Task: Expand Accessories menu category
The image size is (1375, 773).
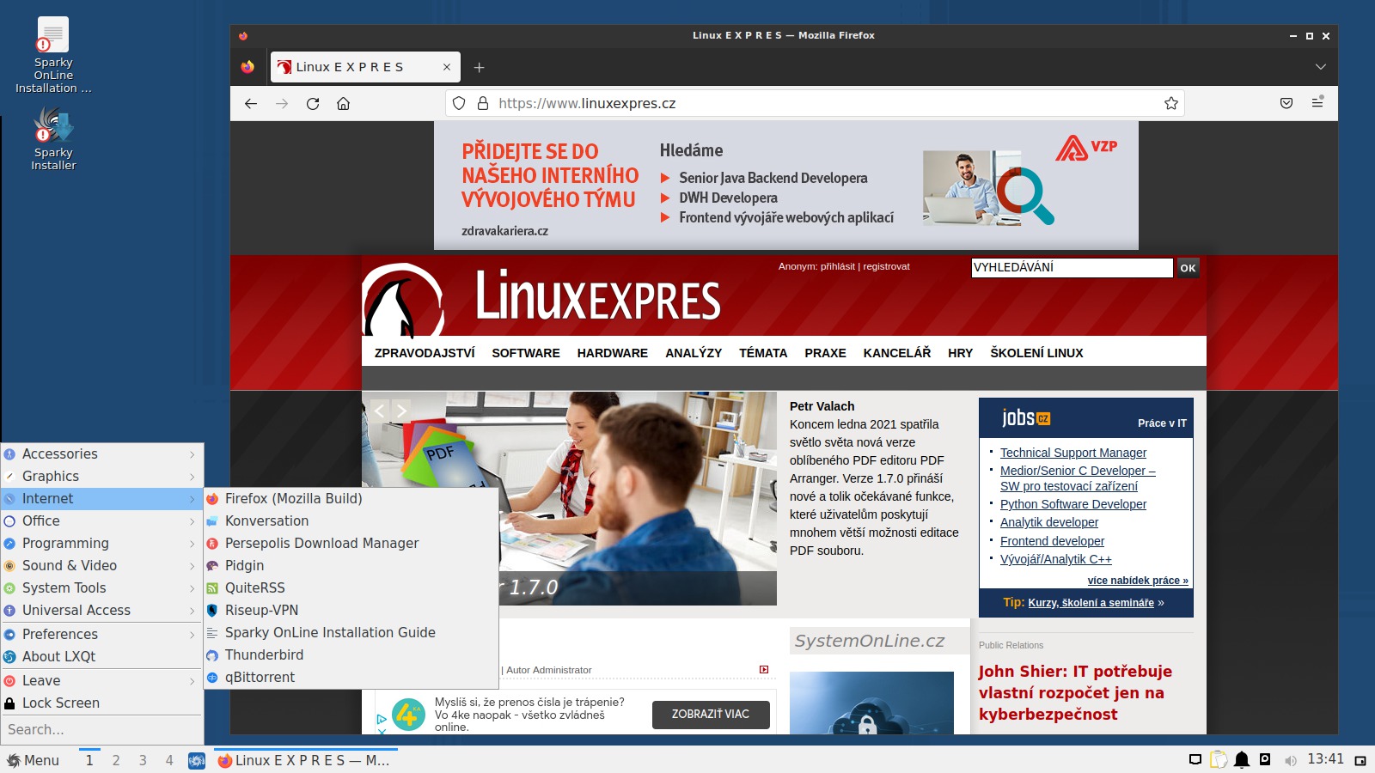Action: tap(101, 453)
